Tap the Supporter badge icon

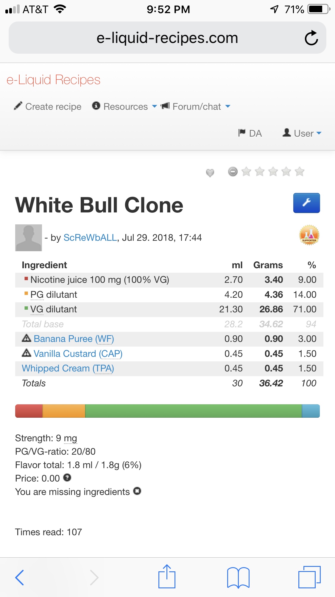pyautogui.click(x=309, y=235)
